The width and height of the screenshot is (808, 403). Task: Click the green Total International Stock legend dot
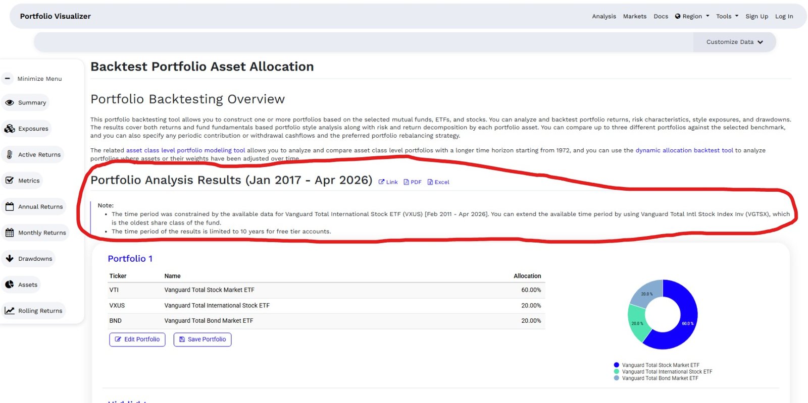pyautogui.click(x=616, y=371)
